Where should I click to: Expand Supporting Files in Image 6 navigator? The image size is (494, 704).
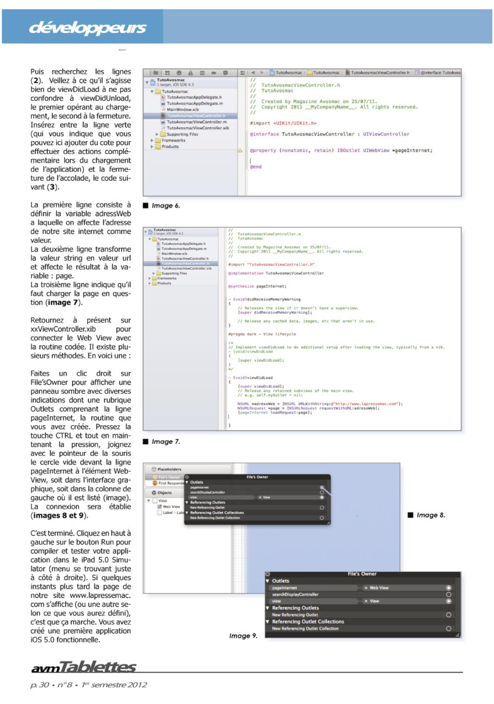pos(157,134)
